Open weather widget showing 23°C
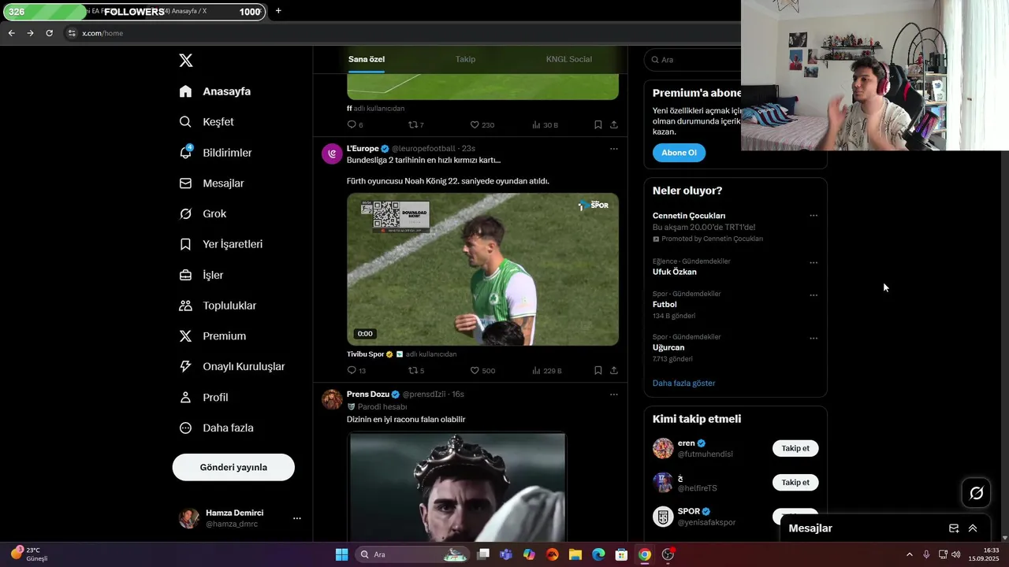 (30, 554)
